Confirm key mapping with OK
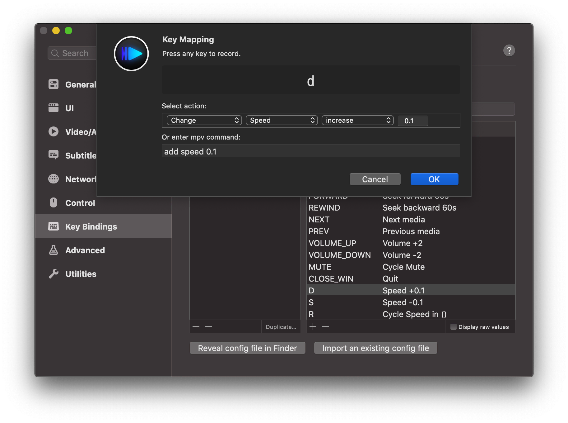Viewport: 568px width, 423px height. 434,179
